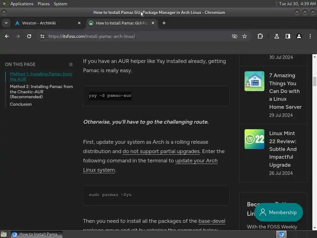Open the Linux Mint 22 review thumbnail
The image size is (317, 238).
[254, 139]
